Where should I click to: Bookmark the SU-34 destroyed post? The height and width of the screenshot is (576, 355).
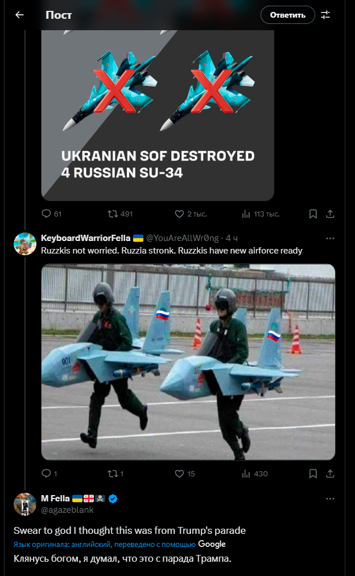pyautogui.click(x=313, y=214)
